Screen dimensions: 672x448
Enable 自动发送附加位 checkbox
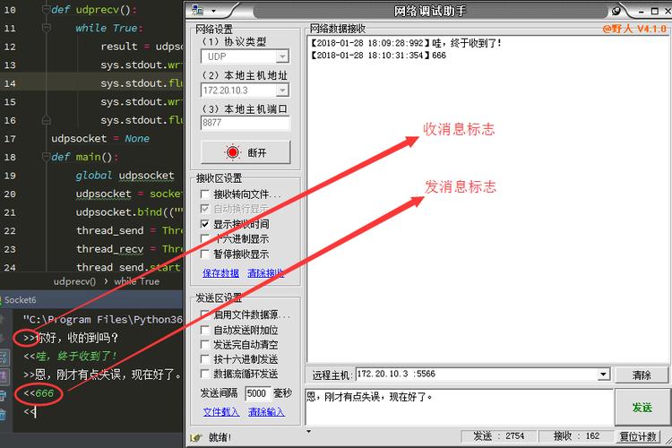click(205, 330)
